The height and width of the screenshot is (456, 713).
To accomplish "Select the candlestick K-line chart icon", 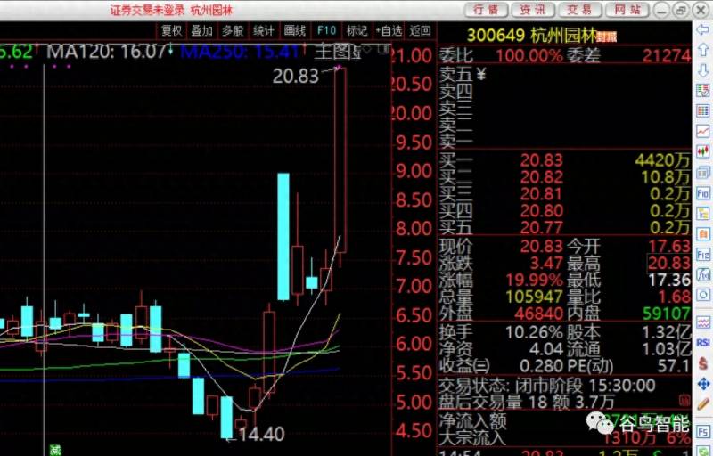I will point(703,151).
